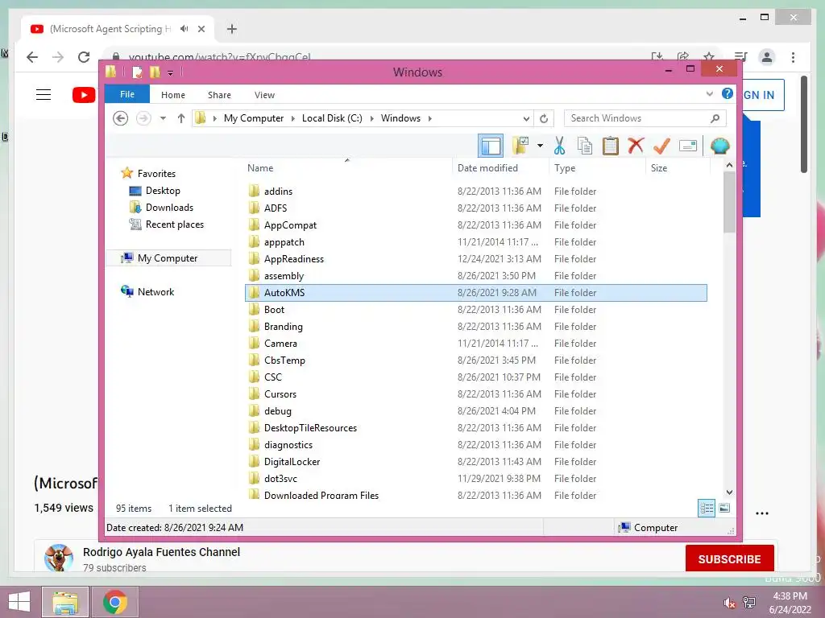Click the Chrome reload page button
This screenshot has height=618, width=825.
84,57
